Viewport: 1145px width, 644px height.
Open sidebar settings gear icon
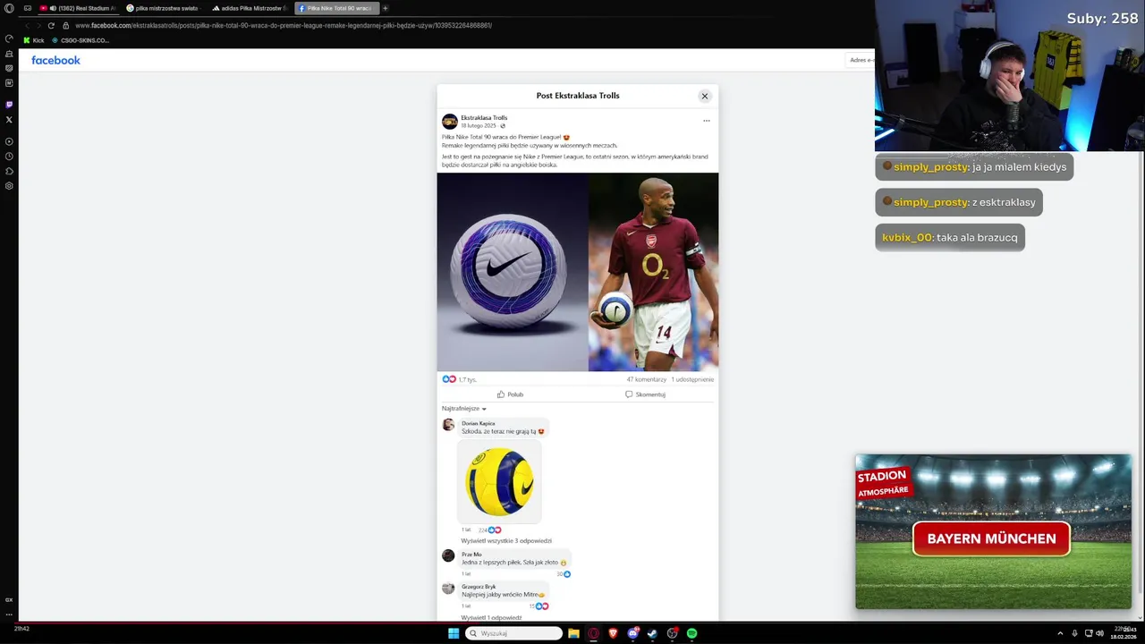pyautogui.click(x=9, y=186)
